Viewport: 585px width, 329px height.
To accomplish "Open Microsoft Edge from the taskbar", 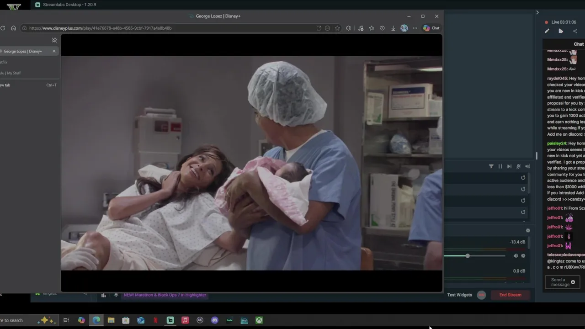I will coord(96,320).
